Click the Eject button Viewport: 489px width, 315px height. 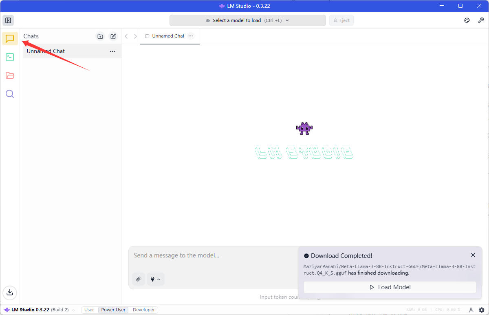[341, 20]
